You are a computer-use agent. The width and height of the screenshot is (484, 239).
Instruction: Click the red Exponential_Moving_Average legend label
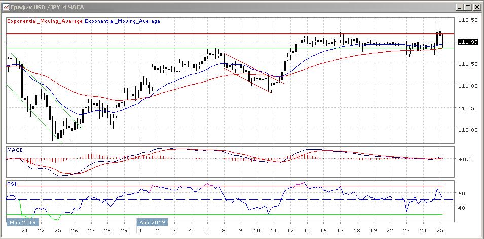point(45,21)
